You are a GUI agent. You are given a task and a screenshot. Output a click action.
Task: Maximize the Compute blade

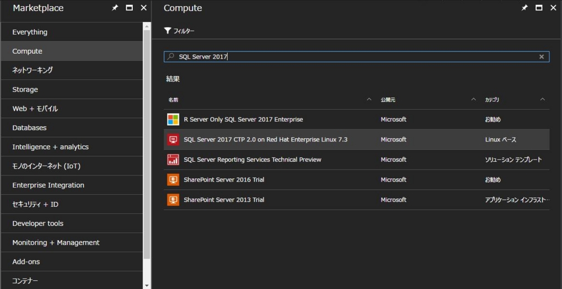[x=539, y=8]
